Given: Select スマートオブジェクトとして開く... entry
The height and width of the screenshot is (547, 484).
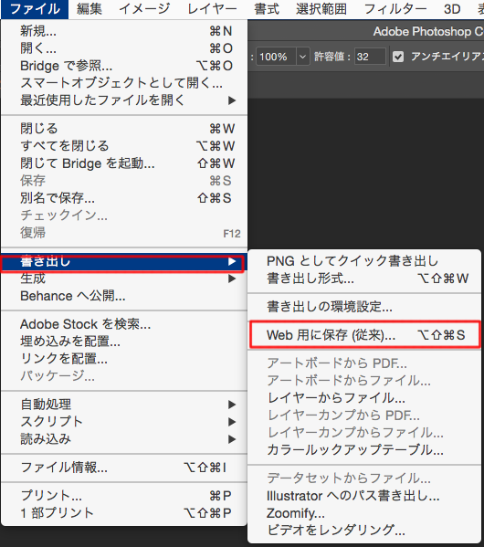Looking at the screenshot, I should pyautogui.click(x=124, y=83).
